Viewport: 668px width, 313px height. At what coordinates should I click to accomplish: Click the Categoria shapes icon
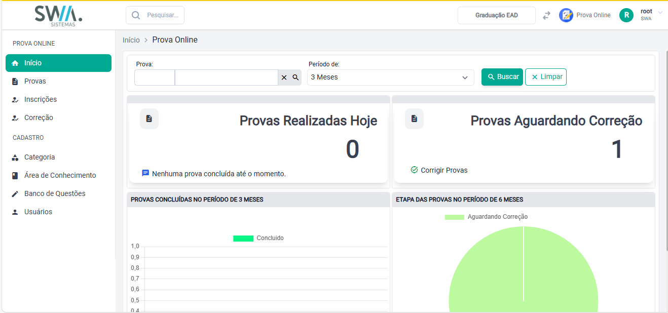pos(15,158)
